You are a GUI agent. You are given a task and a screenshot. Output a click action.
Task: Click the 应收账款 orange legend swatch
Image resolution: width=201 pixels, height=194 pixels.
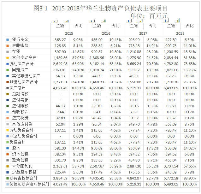pos(8,46)
